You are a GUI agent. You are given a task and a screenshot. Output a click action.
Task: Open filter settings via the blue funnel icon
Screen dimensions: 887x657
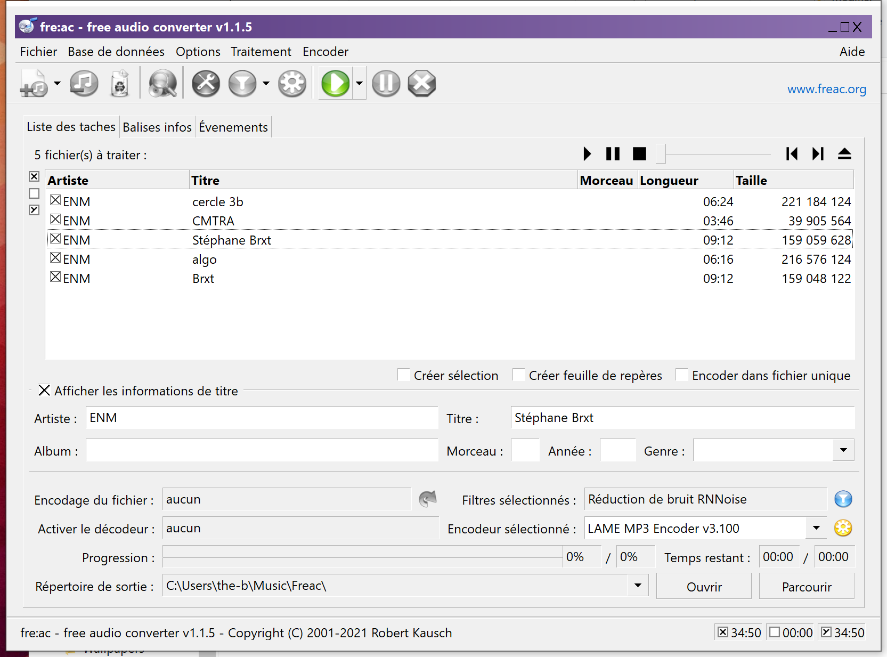coord(843,499)
